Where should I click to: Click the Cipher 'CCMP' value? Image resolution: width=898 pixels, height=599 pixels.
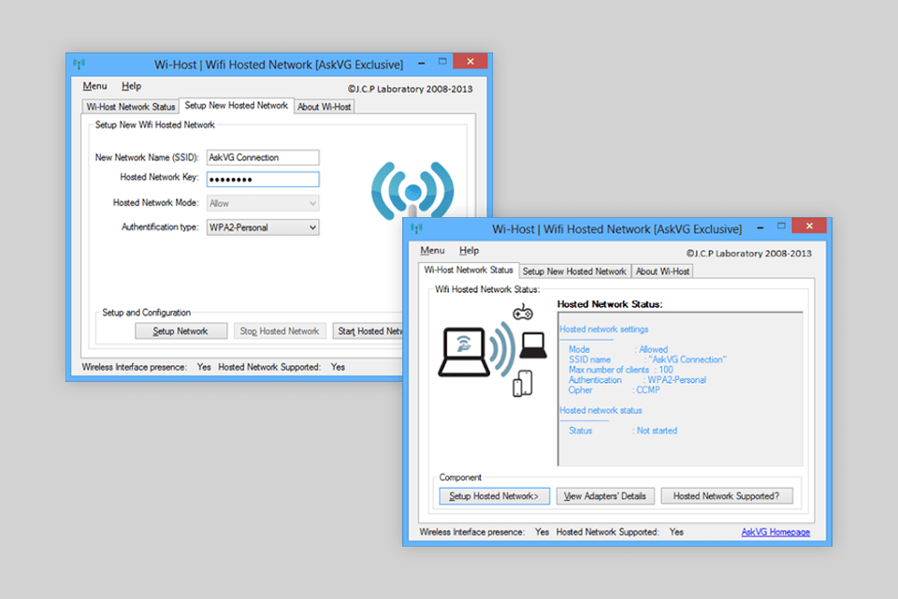[647, 389]
